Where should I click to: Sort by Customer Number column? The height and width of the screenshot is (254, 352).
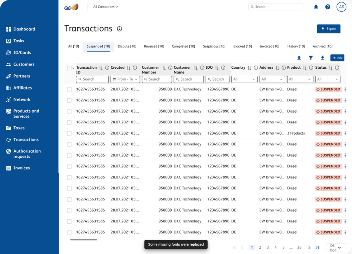tap(164, 68)
